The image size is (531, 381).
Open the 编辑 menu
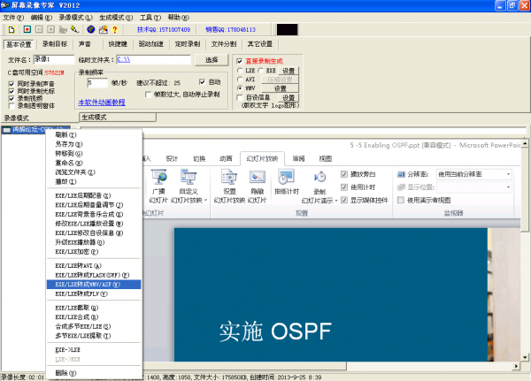[x=42, y=18]
